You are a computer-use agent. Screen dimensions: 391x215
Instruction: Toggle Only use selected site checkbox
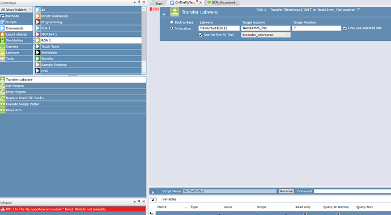coord(345,28)
